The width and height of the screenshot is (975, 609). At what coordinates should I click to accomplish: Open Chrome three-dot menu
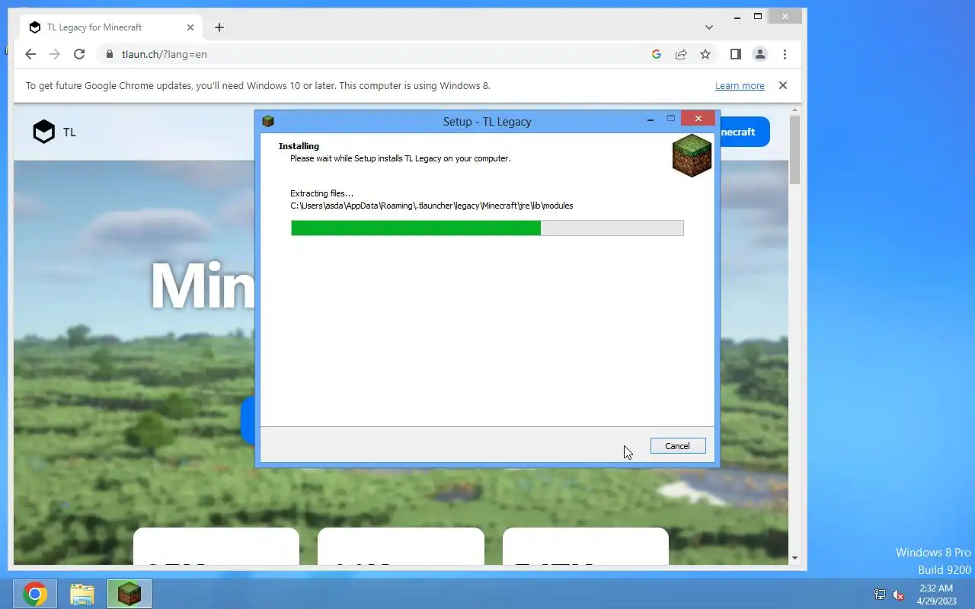pyautogui.click(x=785, y=54)
